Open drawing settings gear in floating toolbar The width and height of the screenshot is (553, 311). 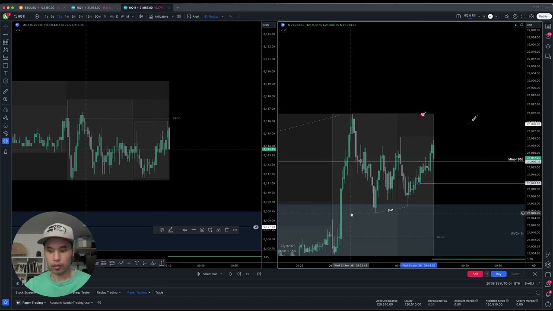coord(202,230)
